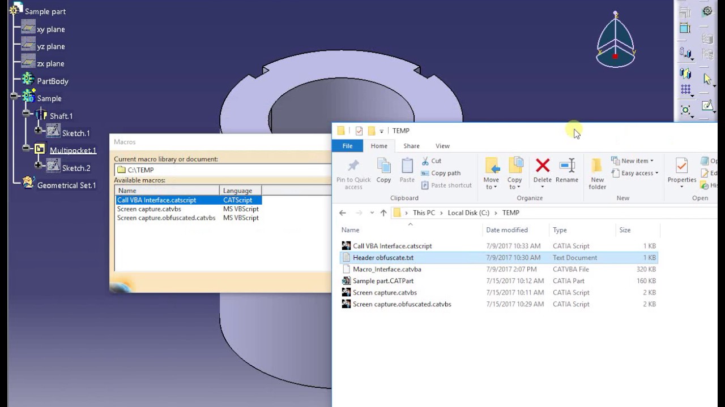The height and width of the screenshot is (407, 725).
Task: Open the File tab
Action: coord(347,146)
